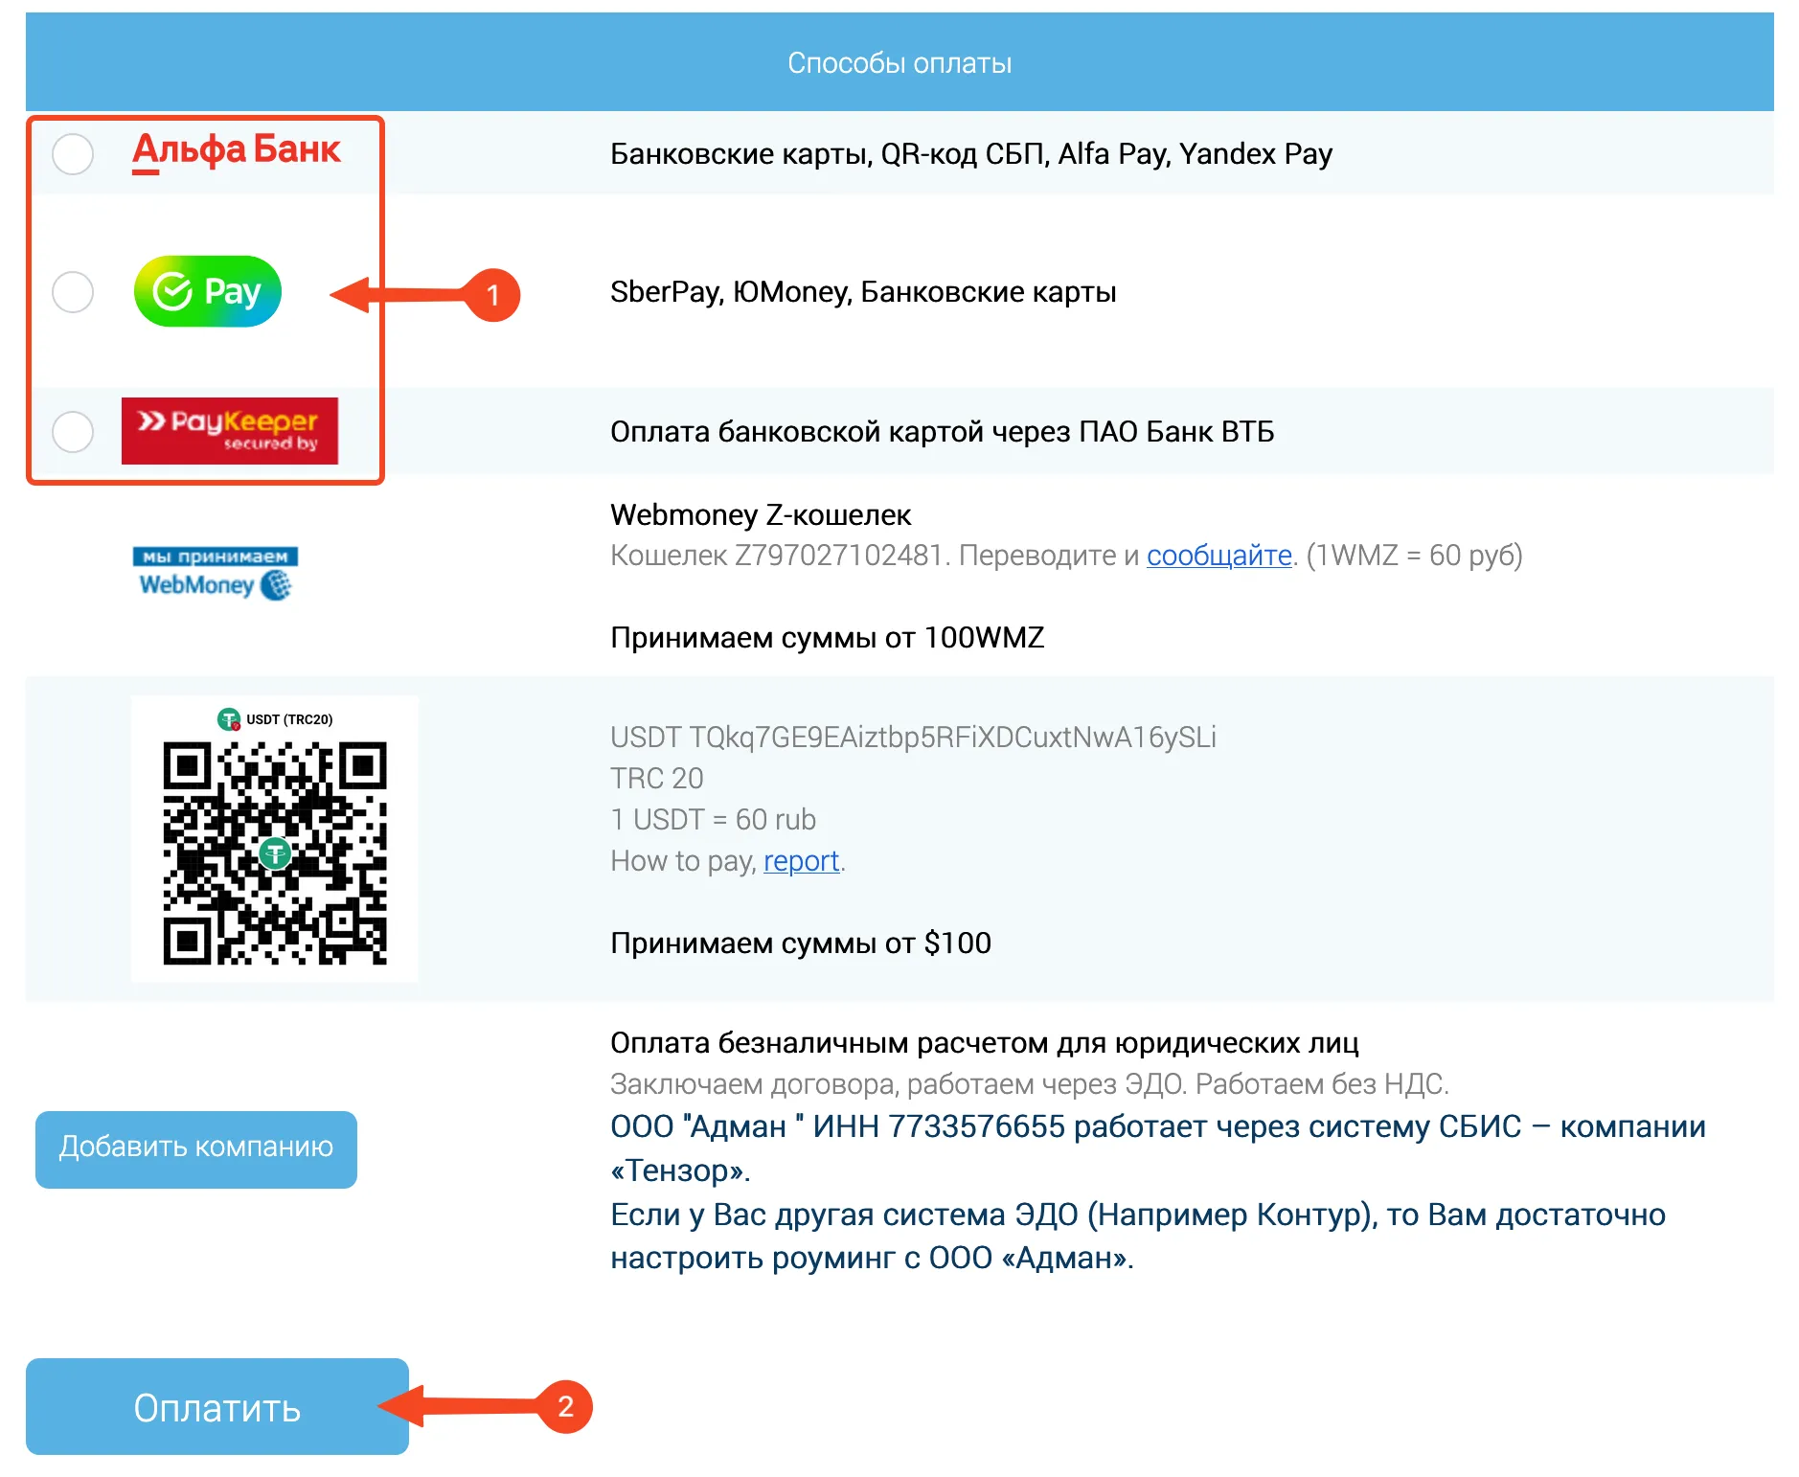Click the green SberPay logo

[208, 291]
